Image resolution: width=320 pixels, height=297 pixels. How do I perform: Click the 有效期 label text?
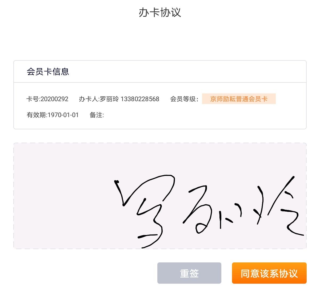[37, 115]
